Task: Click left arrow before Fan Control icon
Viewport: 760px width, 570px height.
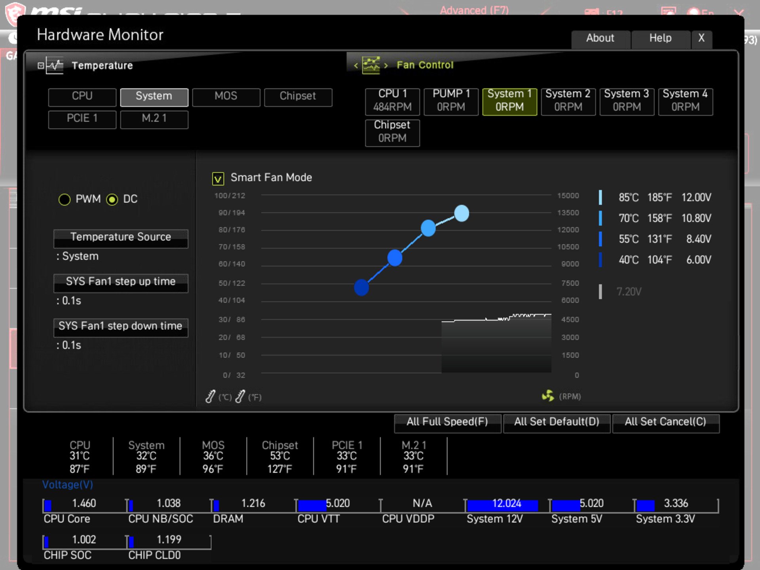Action: click(x=356, y=65)
